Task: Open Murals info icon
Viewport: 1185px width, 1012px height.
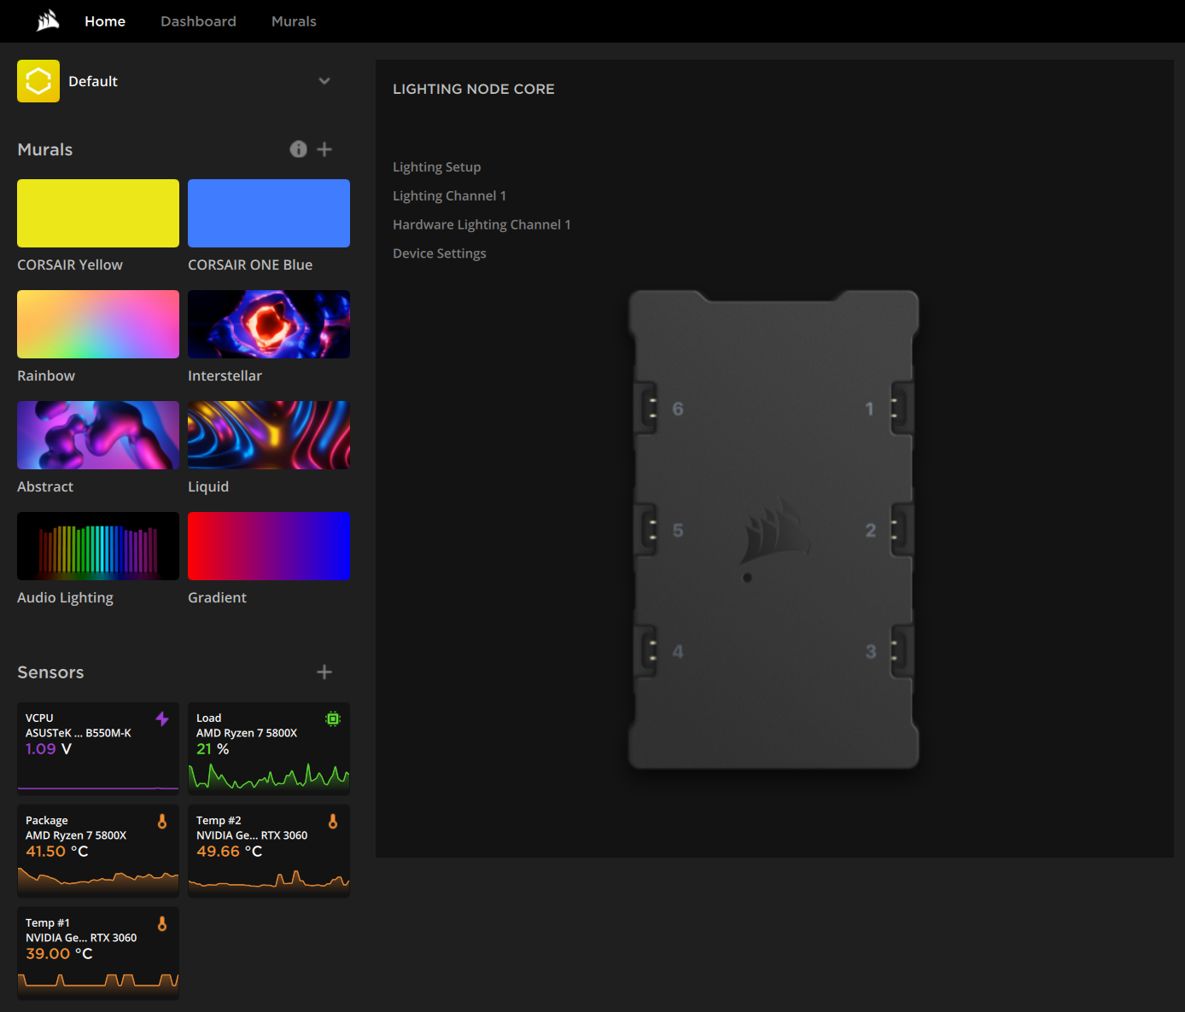Action: (298, 149)
